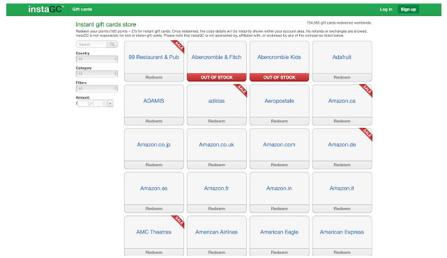Redeem the Amazon.com gift card
The height and width of the screenshot is (258, 447).
coord(280,165)
